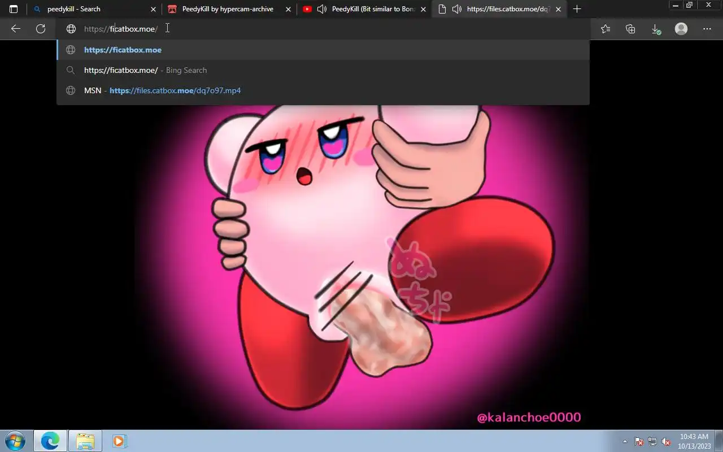Show hidden tray icons arrow

(625, 441)
